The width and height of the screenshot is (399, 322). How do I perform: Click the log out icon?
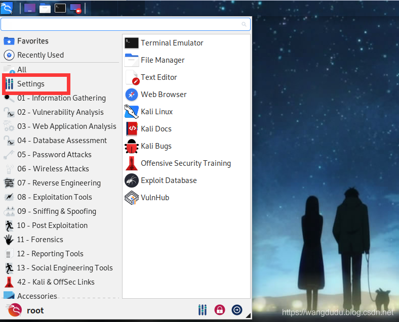237,310
